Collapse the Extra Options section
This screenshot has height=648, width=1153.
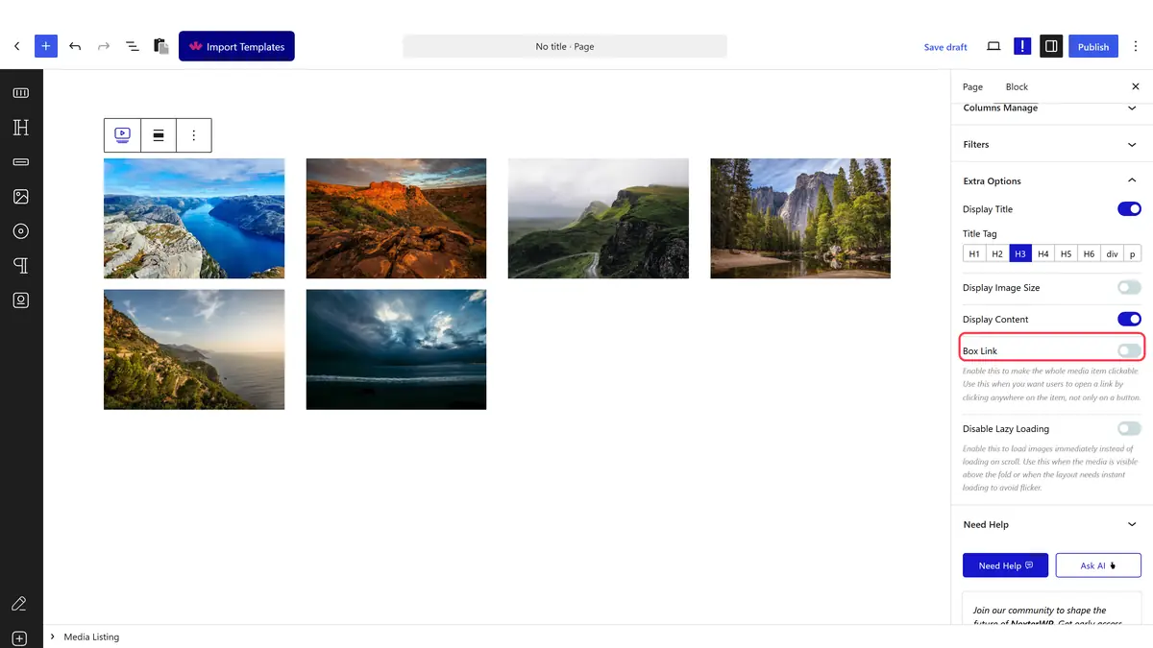point(1051,180)
